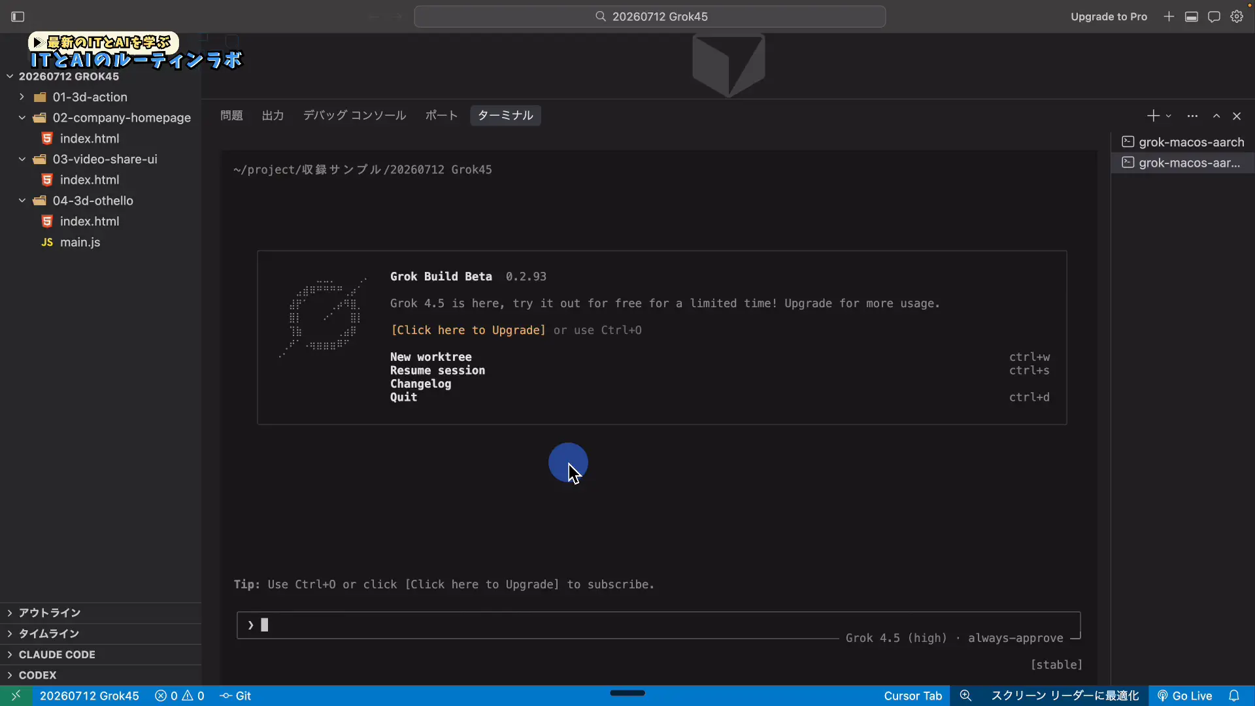Click the 0.2.93 version text
Image resolution: width=1255 pixels, height=706 pixels.
[526, 277]
